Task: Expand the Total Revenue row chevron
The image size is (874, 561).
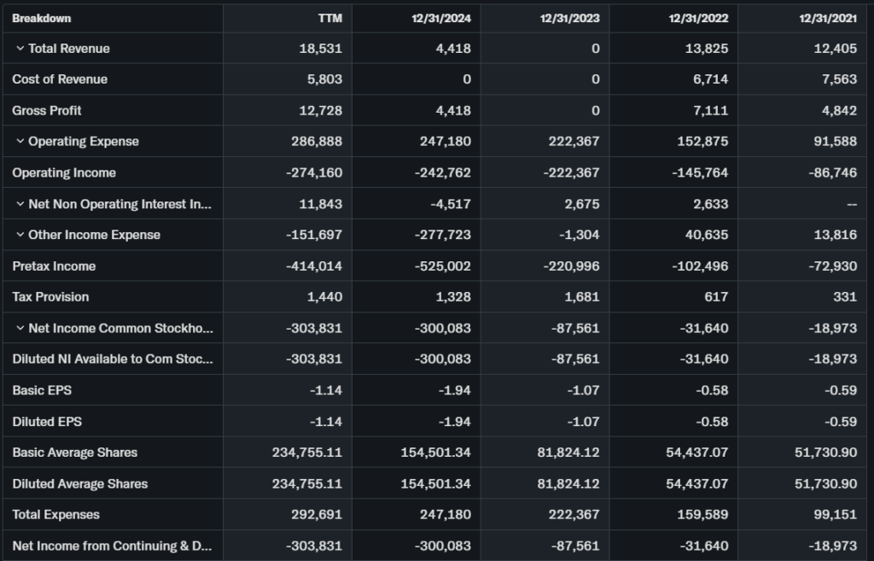Action: tap(20, 49)
